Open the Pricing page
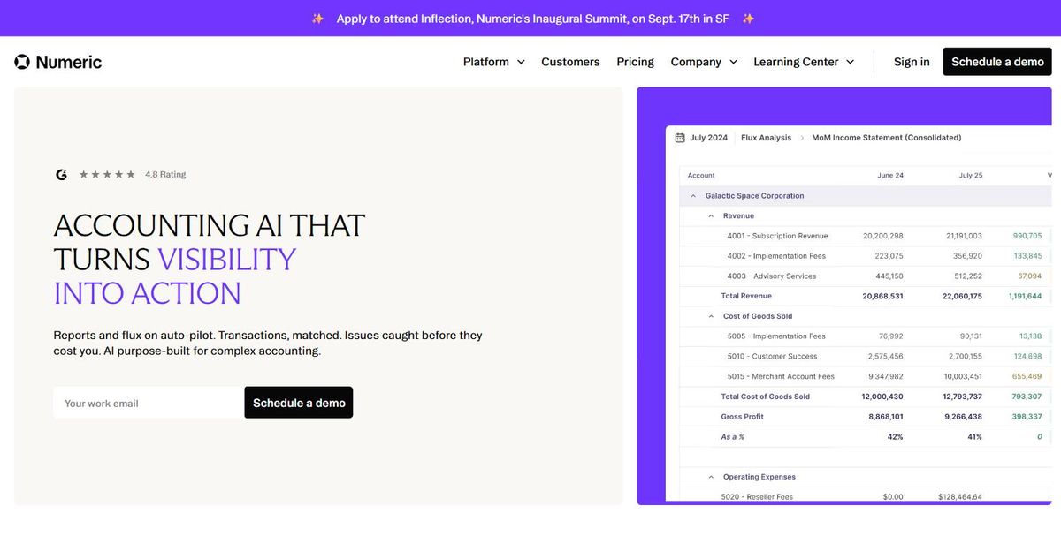This screenshot has height=544, width=1061. 635,62
